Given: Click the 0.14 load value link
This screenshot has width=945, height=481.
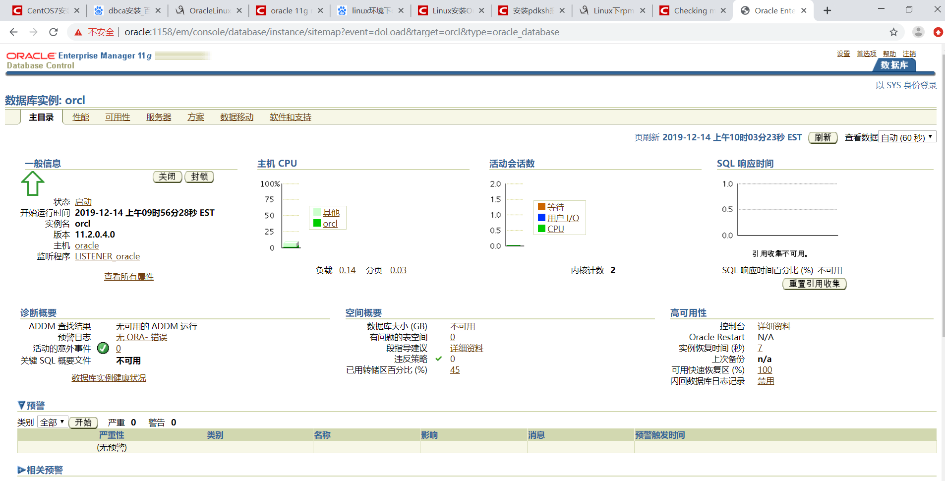Looking at the screenshot, I should (348, 270).
